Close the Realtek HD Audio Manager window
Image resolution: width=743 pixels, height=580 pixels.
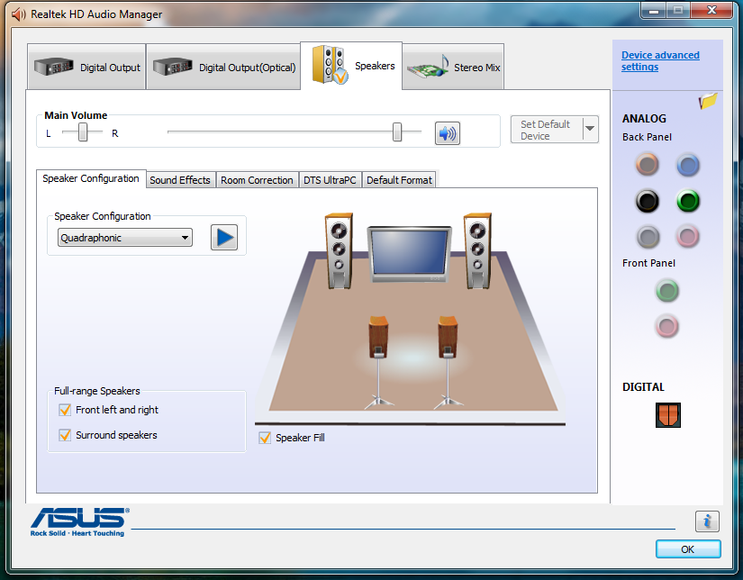(711, 11)
